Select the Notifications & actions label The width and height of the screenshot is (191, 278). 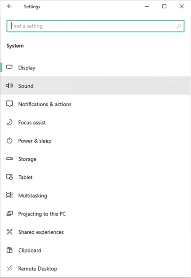point(45,104)
